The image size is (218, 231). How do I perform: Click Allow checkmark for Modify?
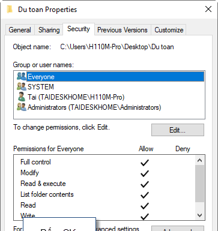(x=145, y=173)
